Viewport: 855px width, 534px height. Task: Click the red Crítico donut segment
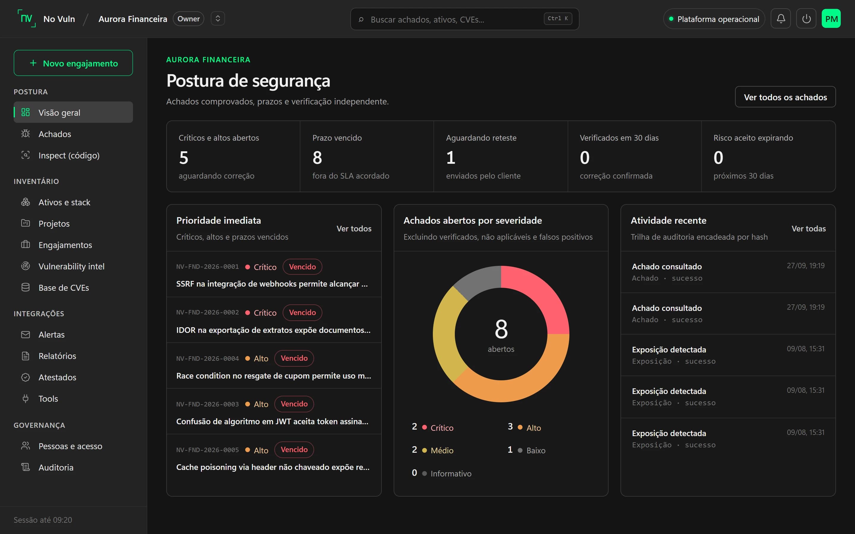coord(542,293)
